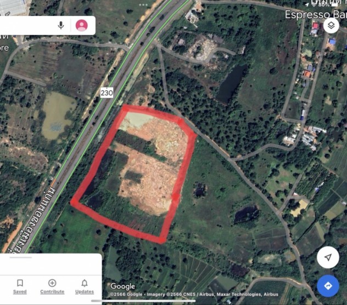347x305 pixels.
Task: Click the route 230 highway shield
Action: (x=107, y=93)
